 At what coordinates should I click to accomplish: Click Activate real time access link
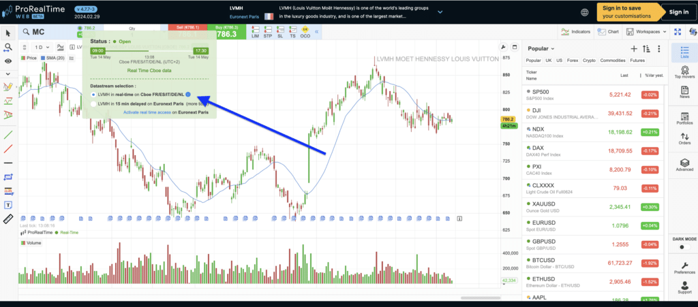click(147, 112)
